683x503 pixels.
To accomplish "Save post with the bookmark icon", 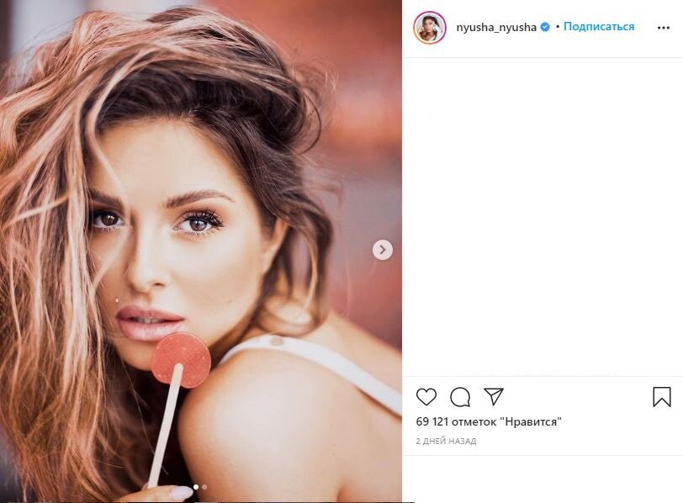I will pos(662,397).
